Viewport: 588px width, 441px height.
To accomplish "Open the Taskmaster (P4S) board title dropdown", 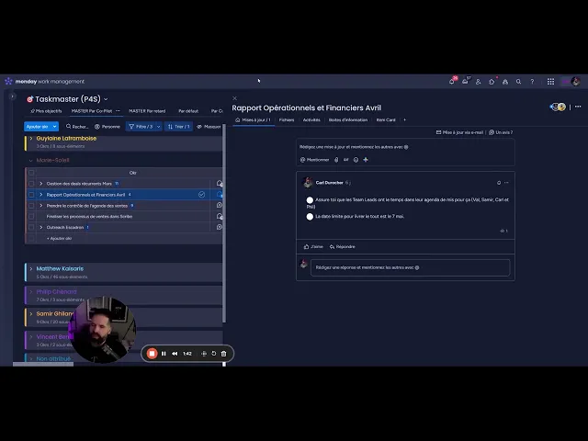I will (x=106, y=99).
